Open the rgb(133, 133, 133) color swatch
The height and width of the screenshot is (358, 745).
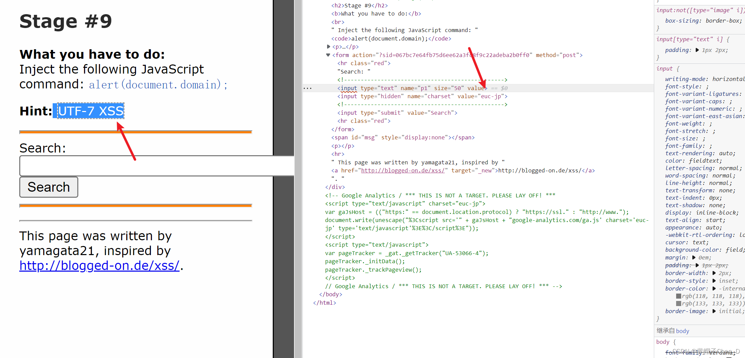[679, 304]
